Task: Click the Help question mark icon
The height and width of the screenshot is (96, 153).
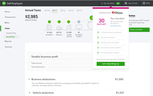Action: click(x=144, y=3)
